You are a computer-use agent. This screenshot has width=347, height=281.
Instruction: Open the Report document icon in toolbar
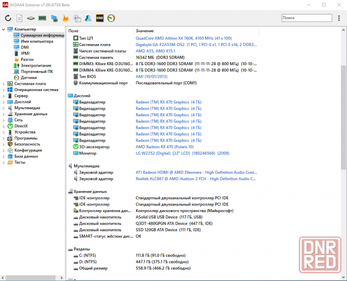pyautogui.click(x=20, y=18)
